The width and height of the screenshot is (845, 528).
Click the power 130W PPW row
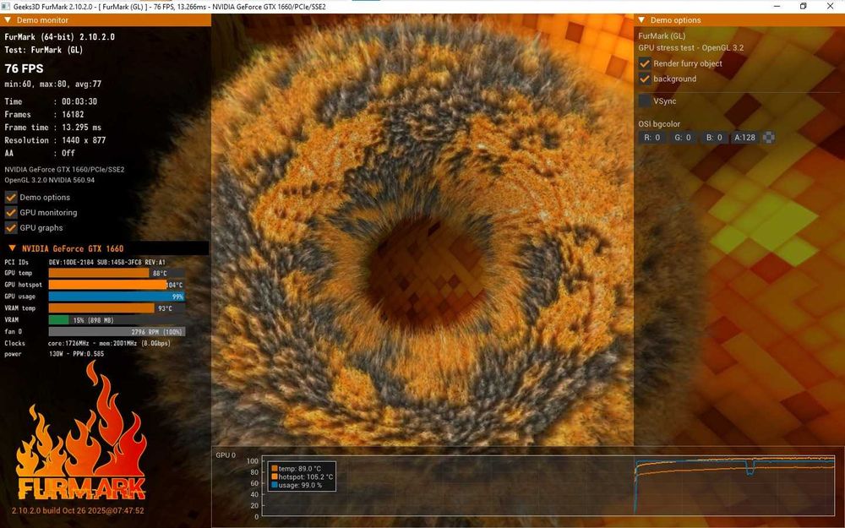coord(54,354)
